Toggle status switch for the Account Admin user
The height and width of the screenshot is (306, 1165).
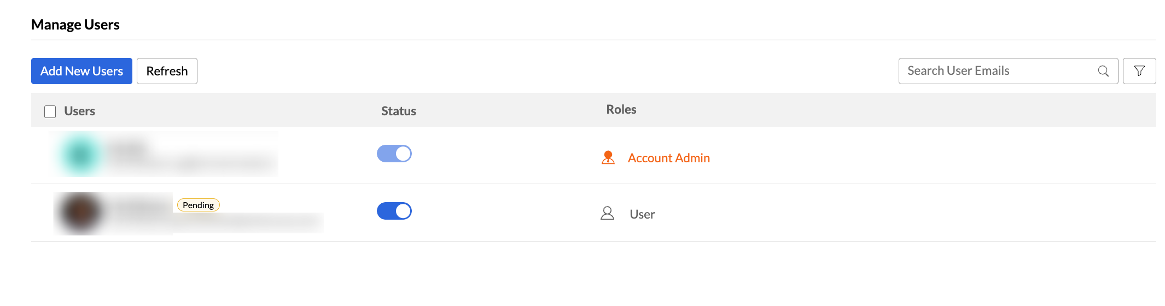point(394,154)
